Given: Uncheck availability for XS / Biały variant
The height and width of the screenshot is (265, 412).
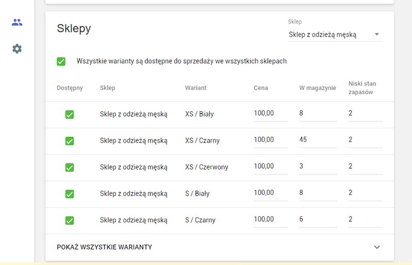Looking at the screenshot, I should [x=70, y=115].
